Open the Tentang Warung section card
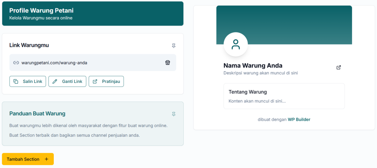This screenshot has height=168, width=377. point(284,96)
